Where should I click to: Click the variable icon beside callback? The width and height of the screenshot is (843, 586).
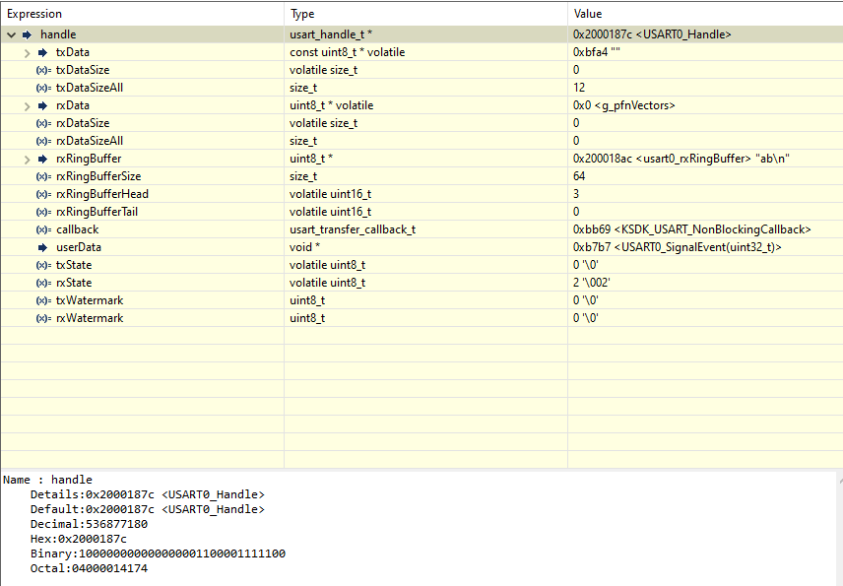tap(43, 229)
